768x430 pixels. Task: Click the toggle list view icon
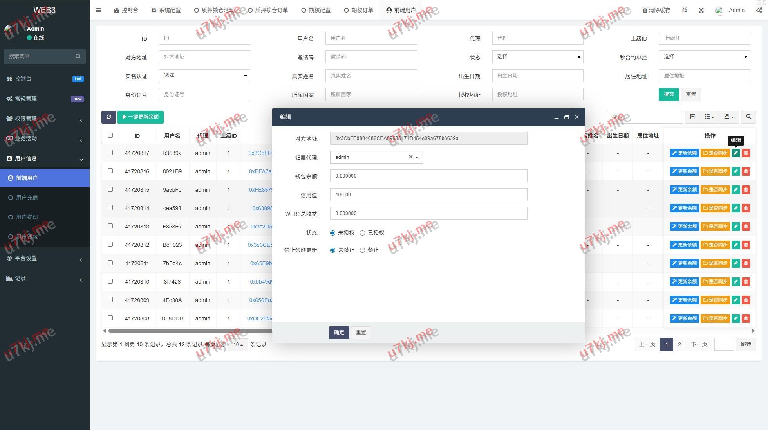pos(692,117)
